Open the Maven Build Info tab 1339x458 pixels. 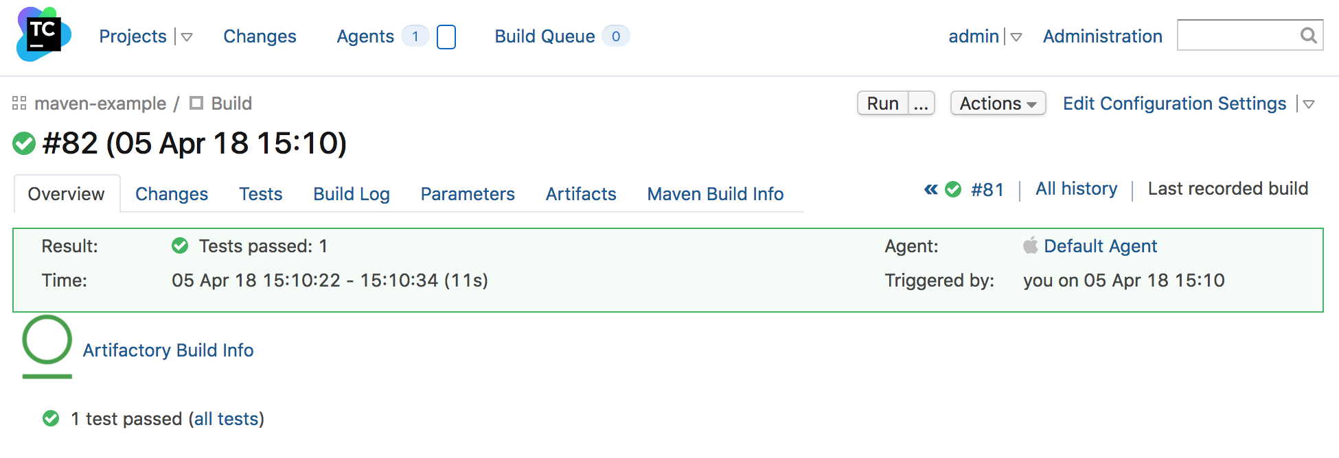tap(714, 194)
